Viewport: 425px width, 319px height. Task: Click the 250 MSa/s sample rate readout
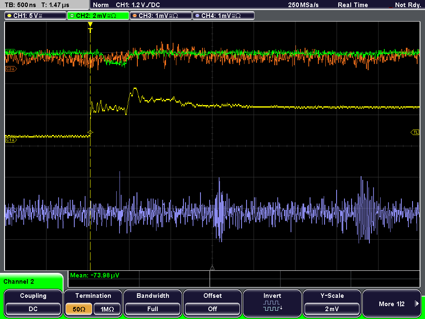click(303, 5)
